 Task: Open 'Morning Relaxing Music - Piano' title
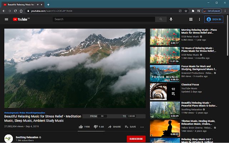199,31
